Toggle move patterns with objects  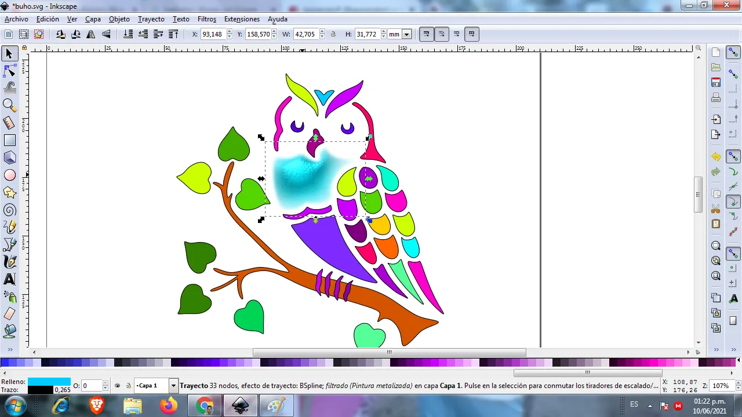(472, 34)
